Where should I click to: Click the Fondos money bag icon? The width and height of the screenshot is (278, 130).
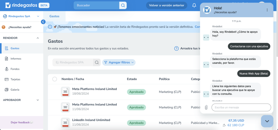(x=6, y=69)
